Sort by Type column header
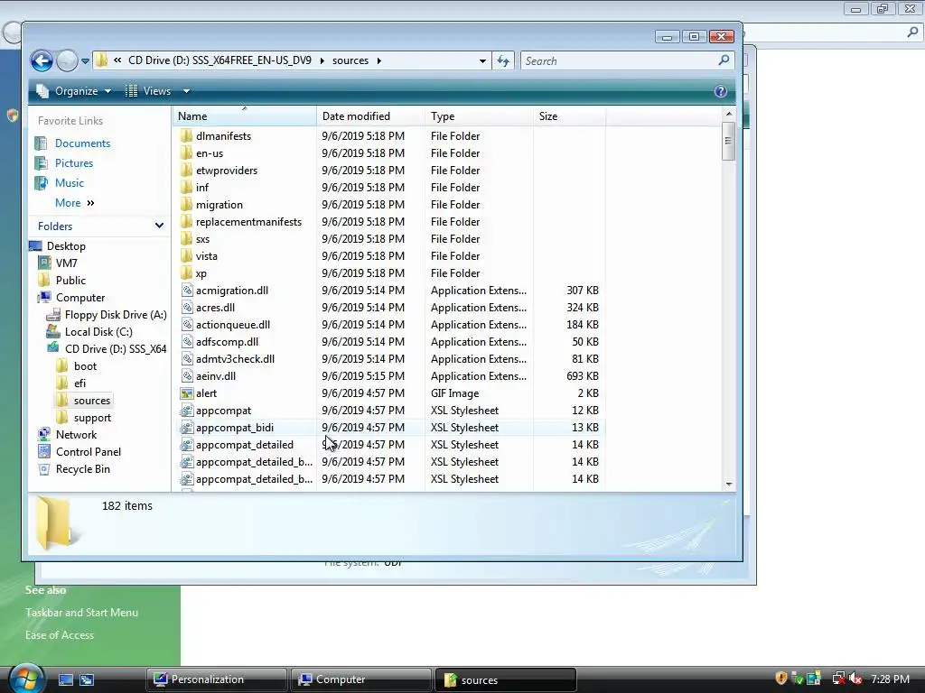The width and height of the screenshot is (925, 693). 479,116
